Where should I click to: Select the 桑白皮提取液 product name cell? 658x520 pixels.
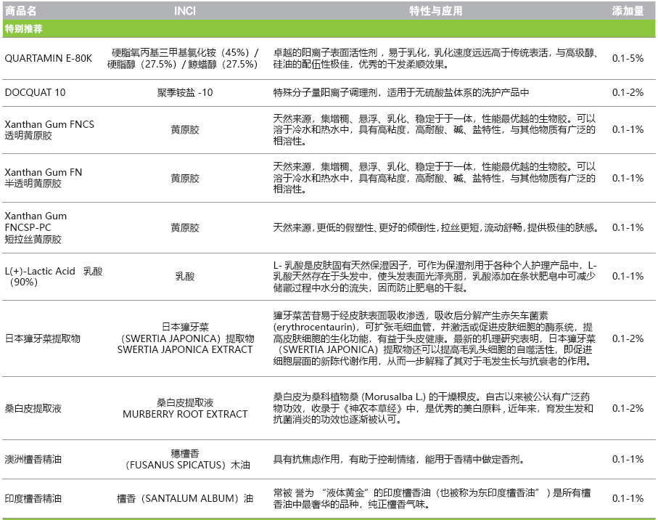(33, 408)
